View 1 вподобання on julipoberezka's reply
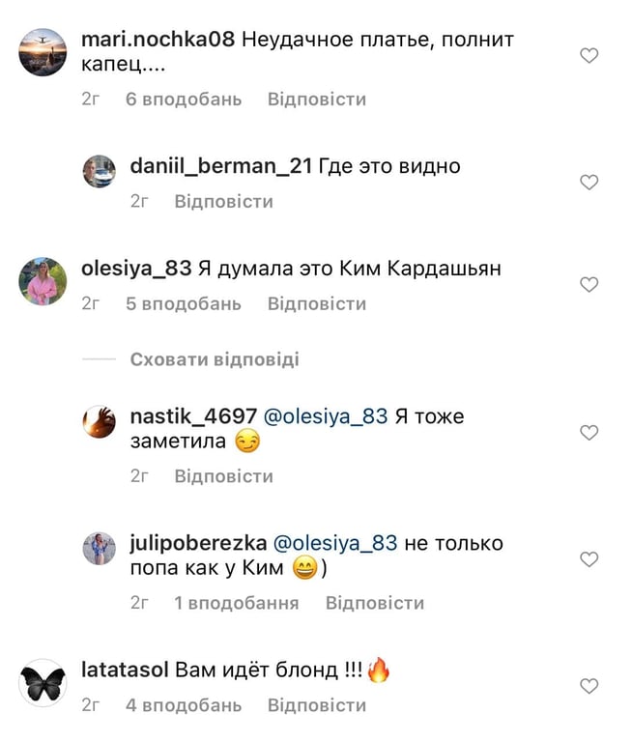 click(236, 603)
